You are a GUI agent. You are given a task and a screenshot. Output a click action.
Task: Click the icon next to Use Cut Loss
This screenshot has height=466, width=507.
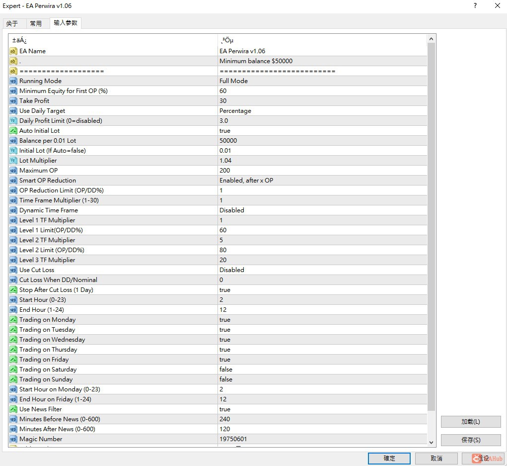pyautogui.click(x=13, y=270)
